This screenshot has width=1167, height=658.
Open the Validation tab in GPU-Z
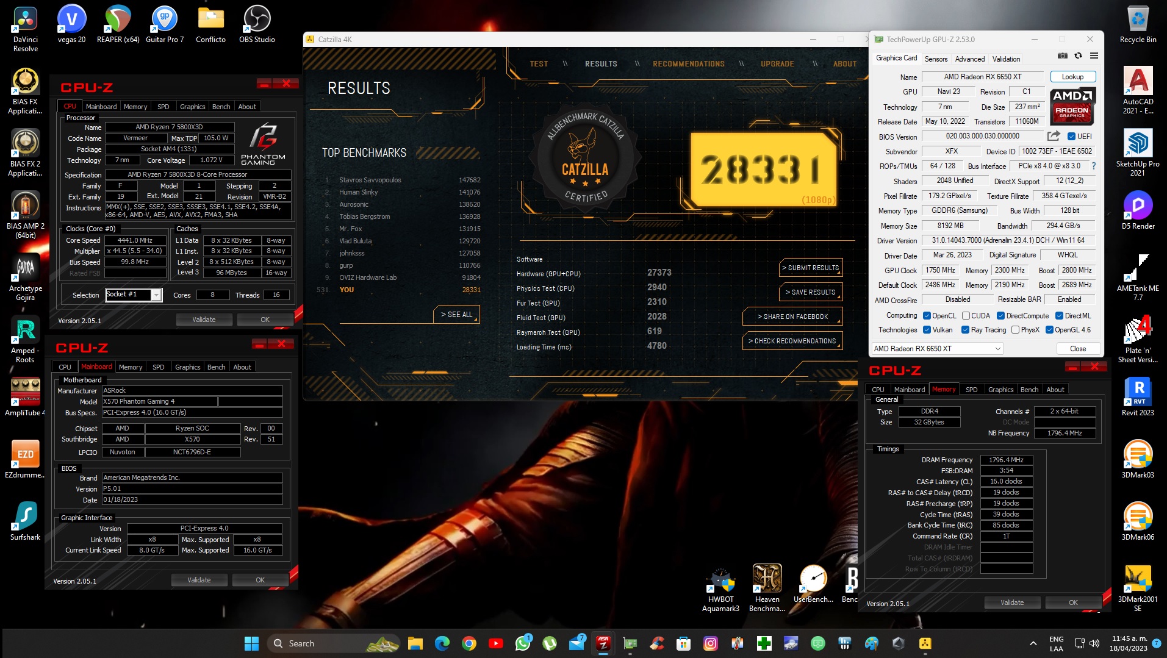pyautogui.click(x=1006, y=59)
